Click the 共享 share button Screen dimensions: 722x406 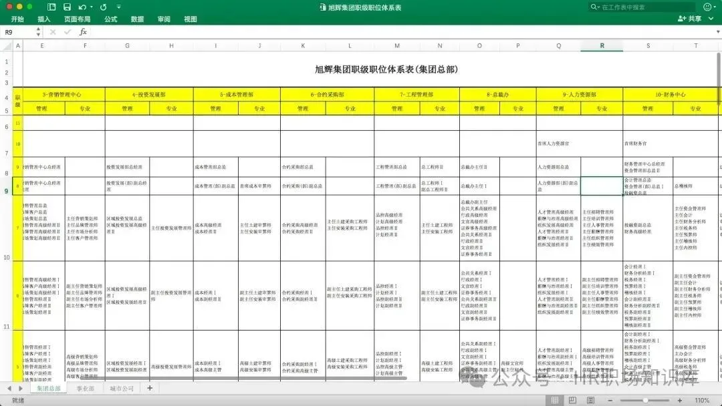pos(689,19)
